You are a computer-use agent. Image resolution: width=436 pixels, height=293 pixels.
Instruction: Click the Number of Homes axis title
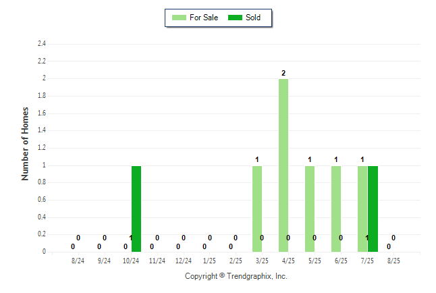pos(25,144)
